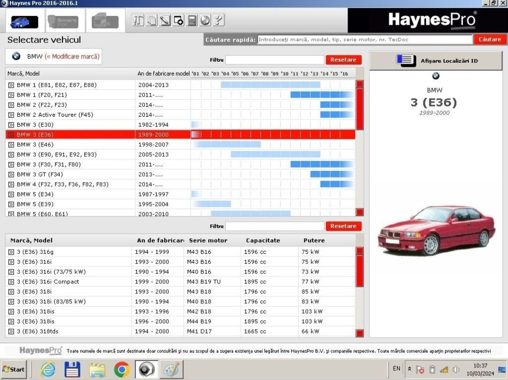
Task: Open File Explorer folder icon in taskbar
Action: pos(97,369)
